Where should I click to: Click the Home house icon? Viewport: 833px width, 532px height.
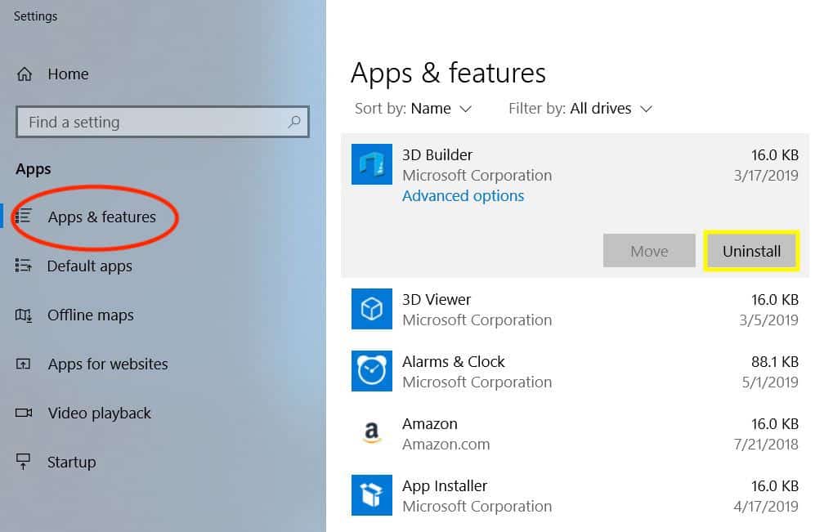click(x=25, y=74)
